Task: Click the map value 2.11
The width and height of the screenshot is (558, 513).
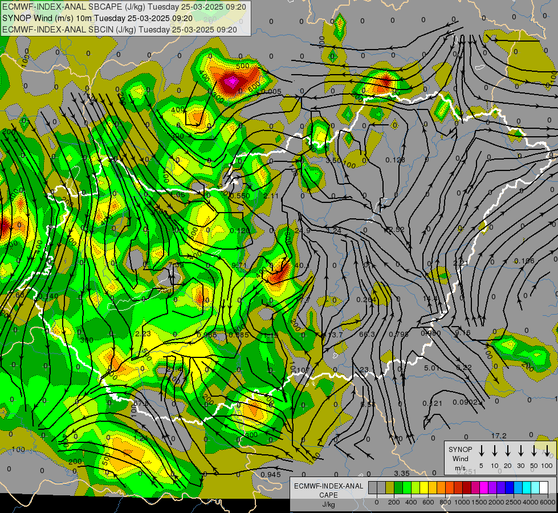Action: [x=271, y=196]
